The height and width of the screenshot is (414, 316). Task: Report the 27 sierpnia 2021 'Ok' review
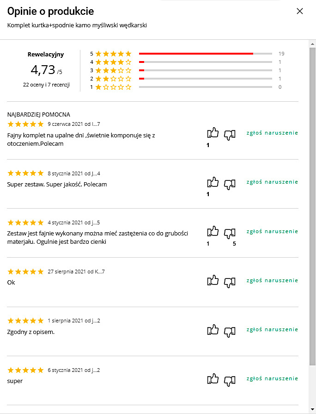click(272, 280)
